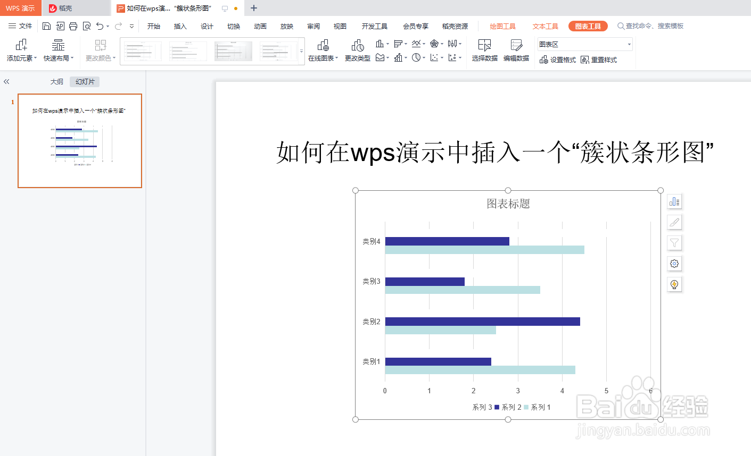Click the Print icon

click(x=73, y=26)
